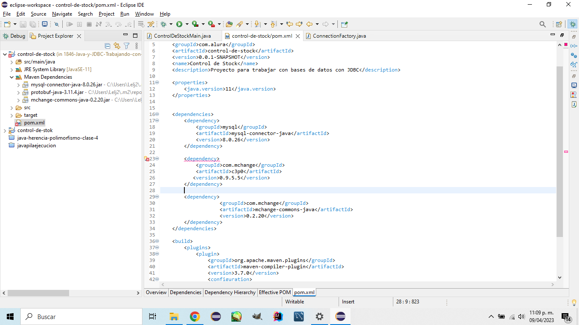The width and height of the screenshot is (579, 325).
Task: Click the Skip All Breakpoints icon
Action: 56,24
